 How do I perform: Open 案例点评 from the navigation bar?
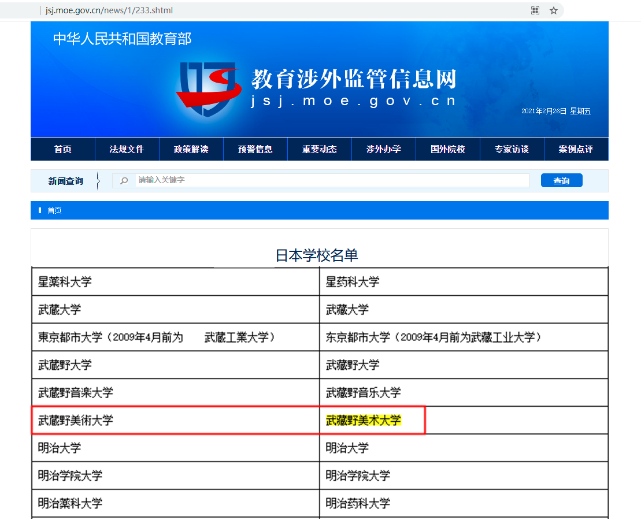[576, 149]
